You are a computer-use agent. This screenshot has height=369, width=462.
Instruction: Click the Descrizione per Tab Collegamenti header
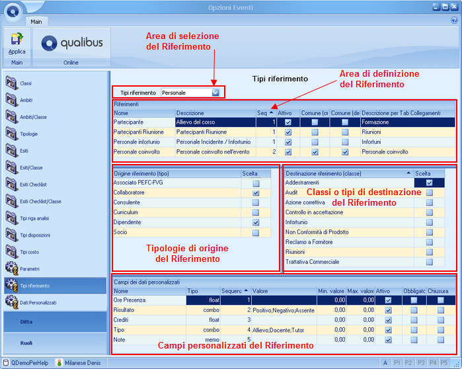click(x=408, y=113)
